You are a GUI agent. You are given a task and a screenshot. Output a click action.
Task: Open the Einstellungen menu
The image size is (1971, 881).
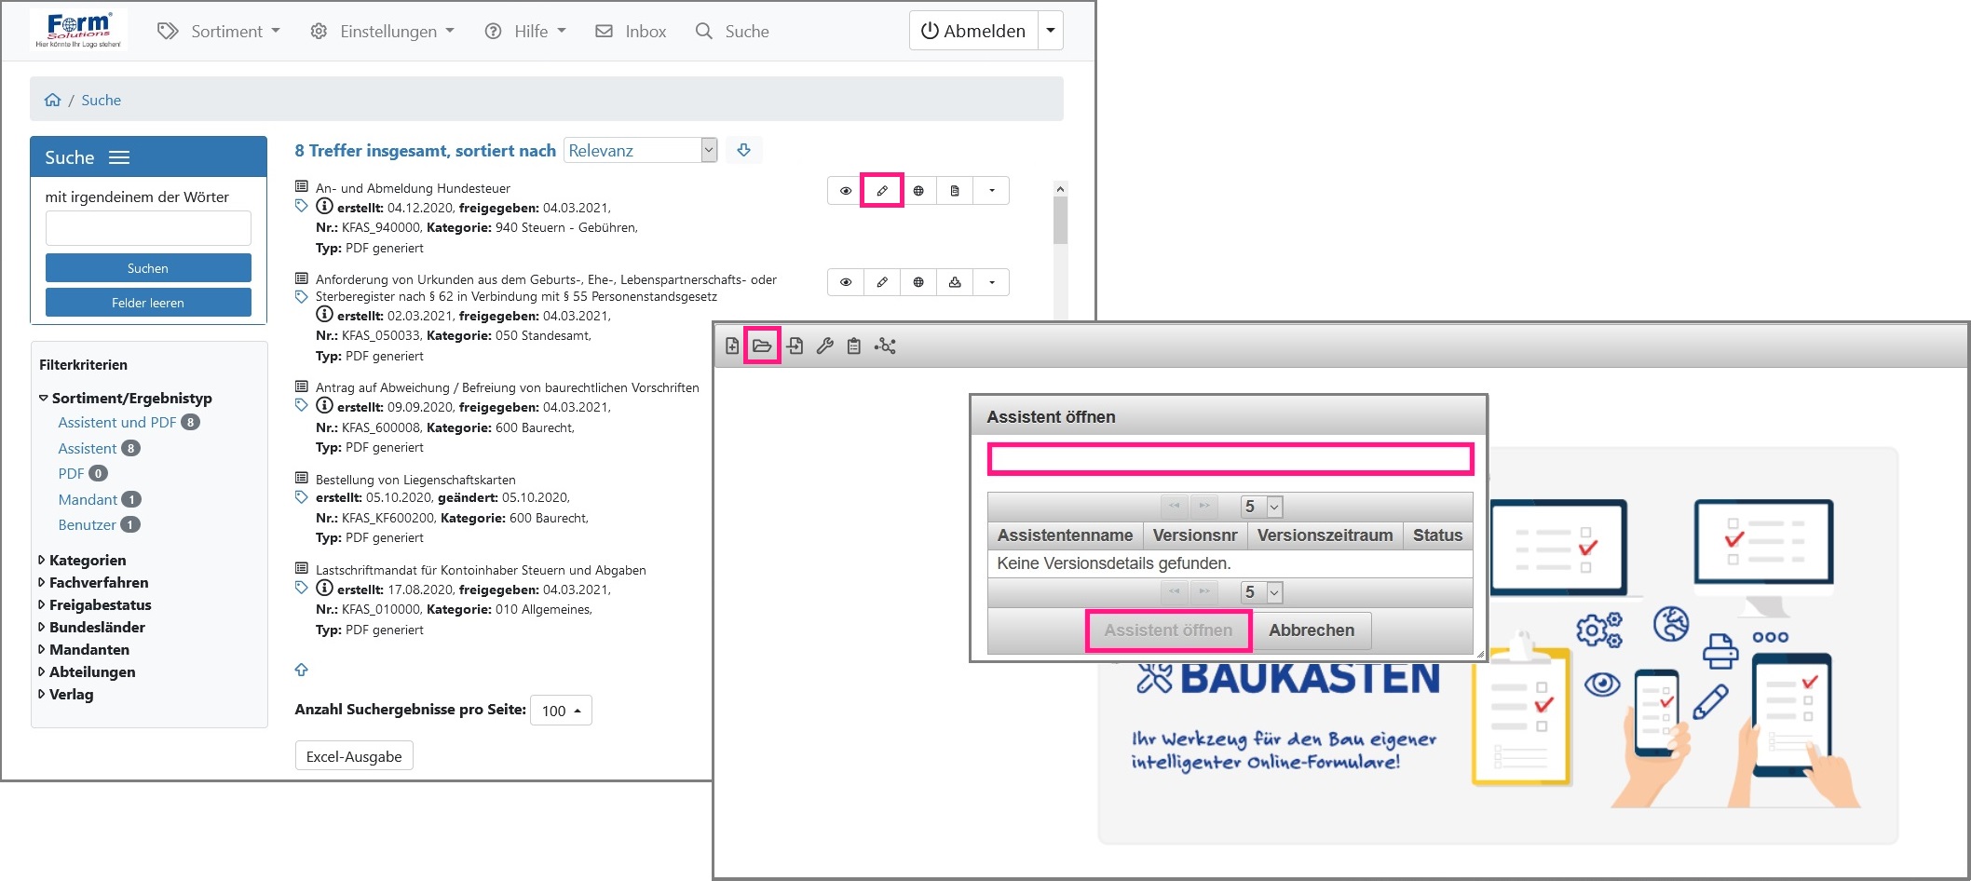coord(383,32)
